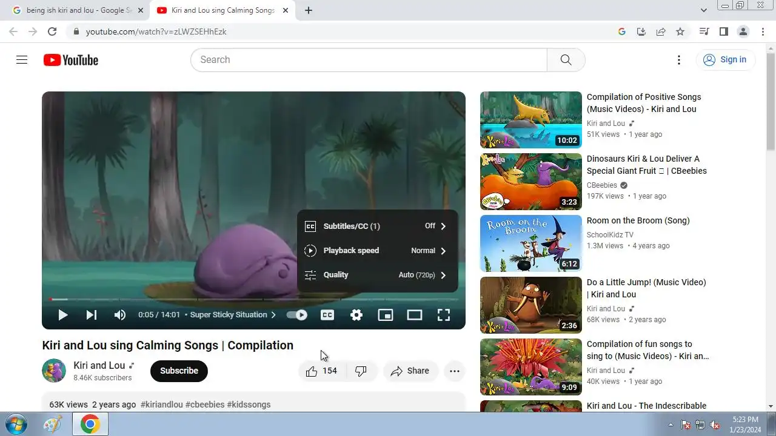Focus the YouTube search field
Image resolution: width=776 pixels, height=436 pixels.
369,59
